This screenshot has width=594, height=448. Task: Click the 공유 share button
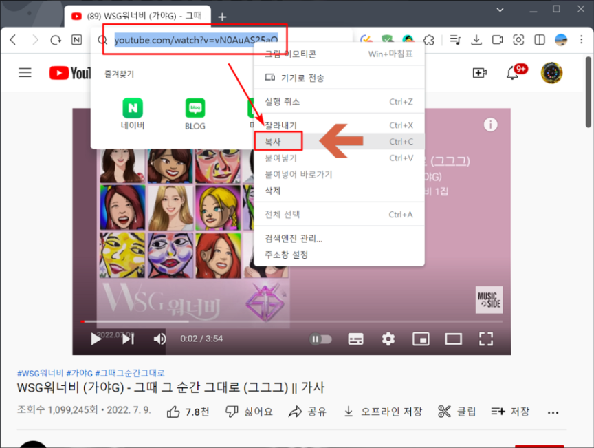[307, 412]
